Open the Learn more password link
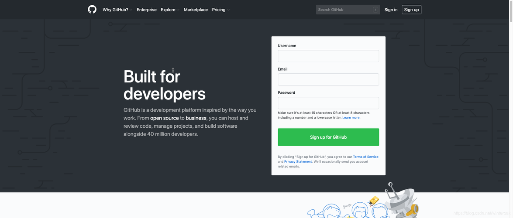Image resolution: width=513 pixels, height=218 pixels. click(351, 118)
